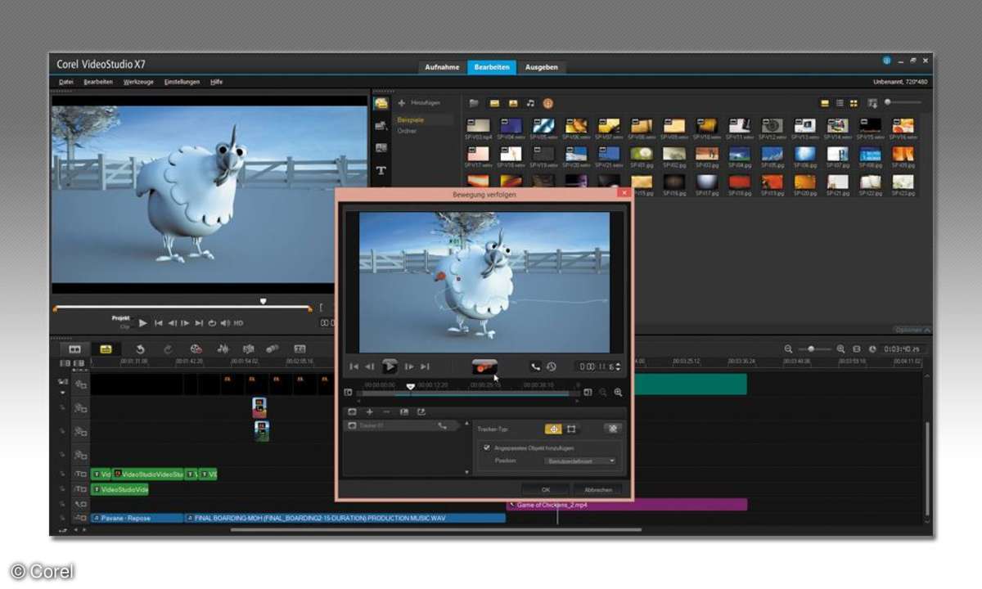
Task: Switch to Bearbeiten tab
Action: coord(492,67)
